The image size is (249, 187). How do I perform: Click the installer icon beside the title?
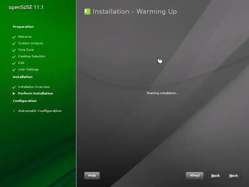point(87,12)
